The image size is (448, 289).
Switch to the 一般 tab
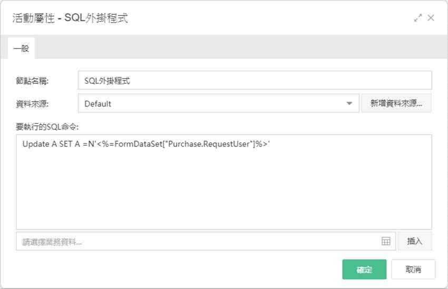21,48
